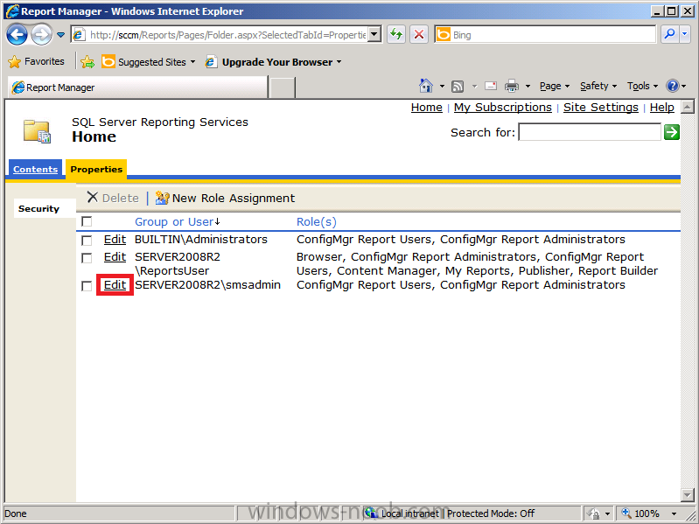
Task: Click the Home link in top navigation
Action: point(427,108)
